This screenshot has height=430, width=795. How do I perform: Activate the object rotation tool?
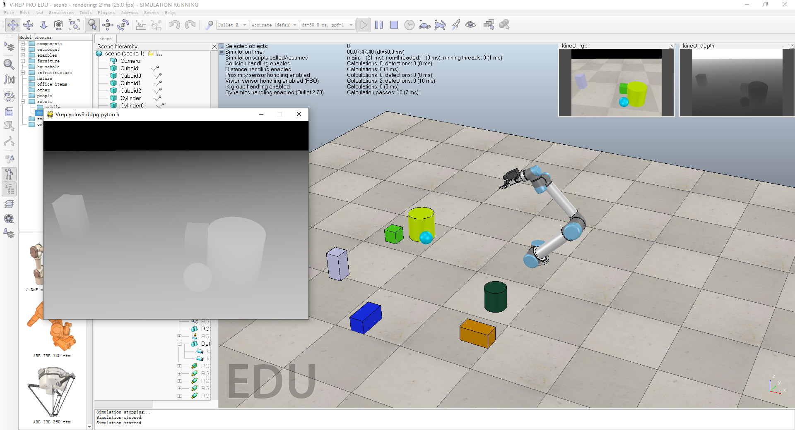pyautogui.click(x=123, y=25)
